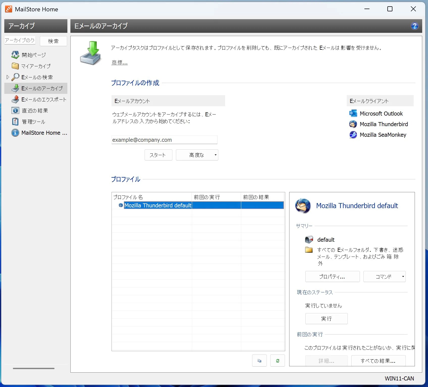Image resolution: width=428 pixels, height=387 pixels.
Task: Open 開始ページ in the sidebar
Action: [x=34, y=55]
